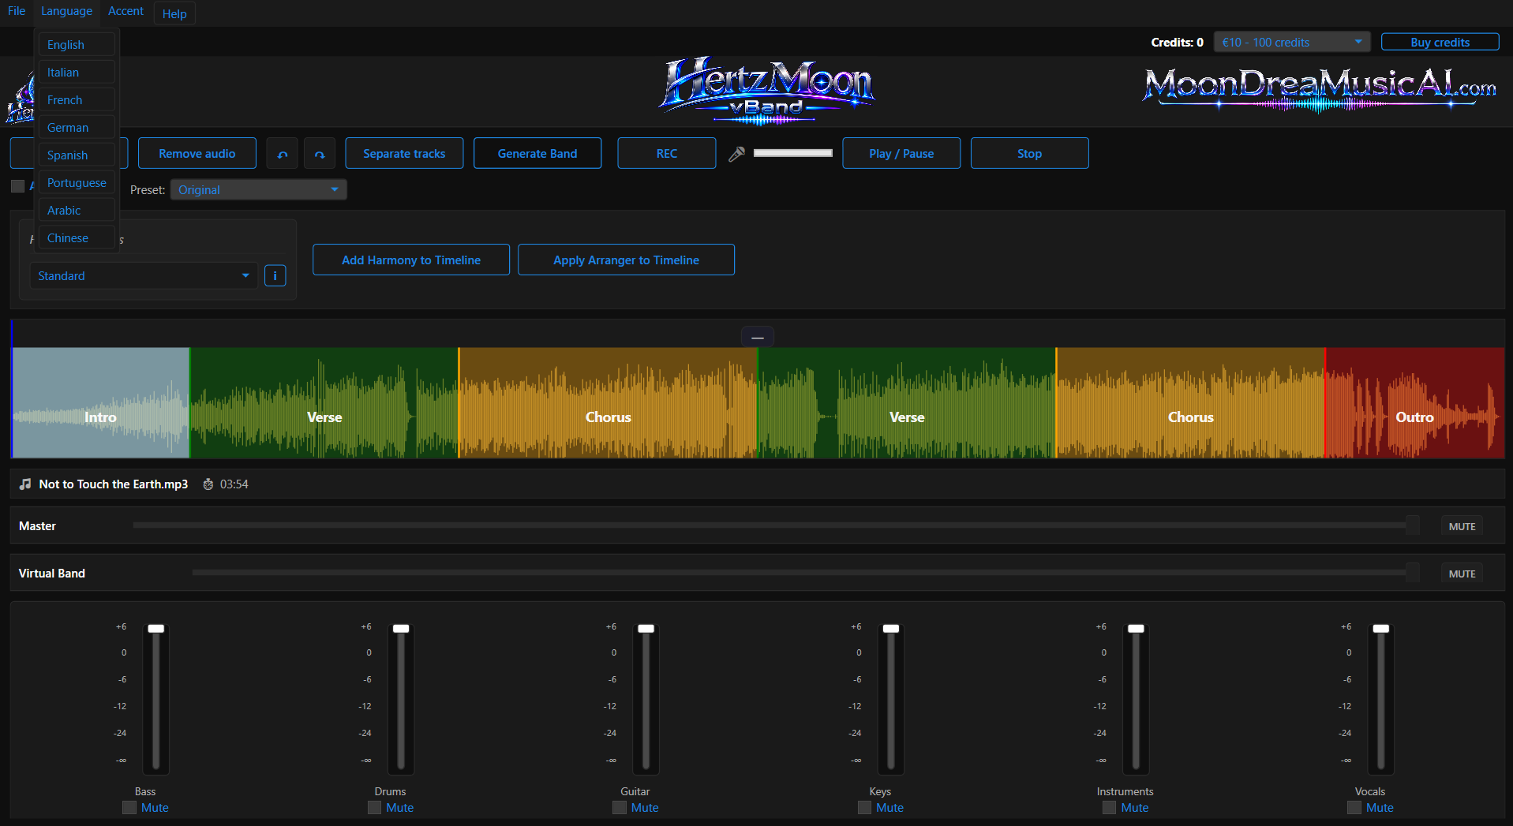The height and width of the screenshot is (826, 1513).
Task: Click the music note icon by the file name
Action: 25,484
